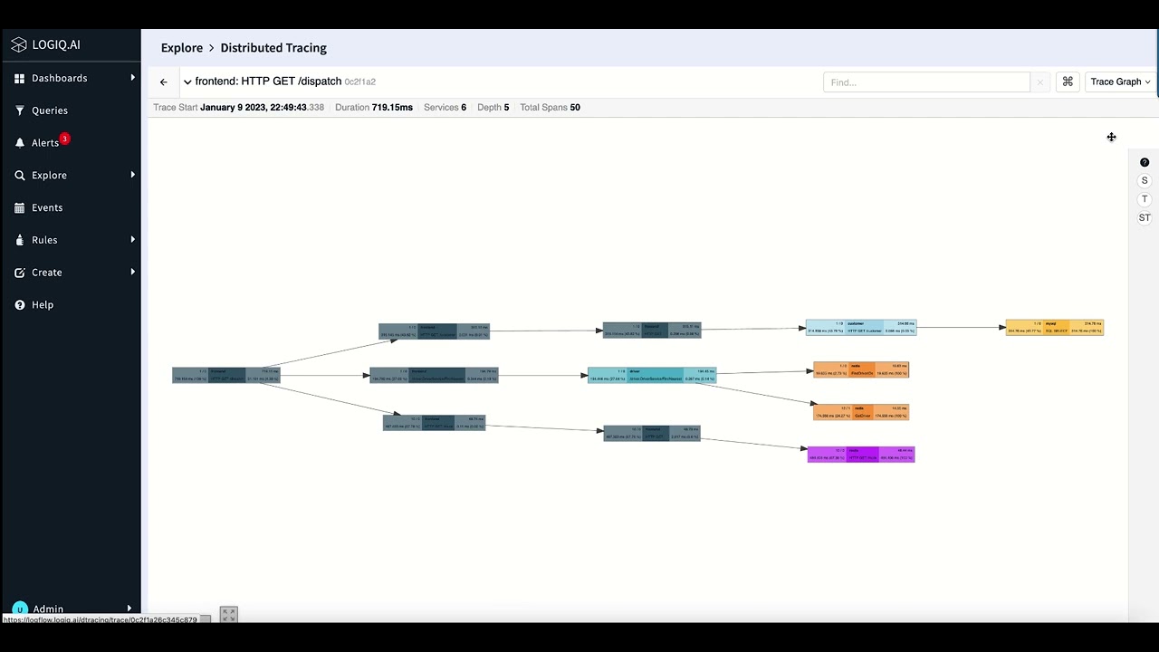Click the Admin user avatar
The image size is (1159, 652).
(20, 609)
